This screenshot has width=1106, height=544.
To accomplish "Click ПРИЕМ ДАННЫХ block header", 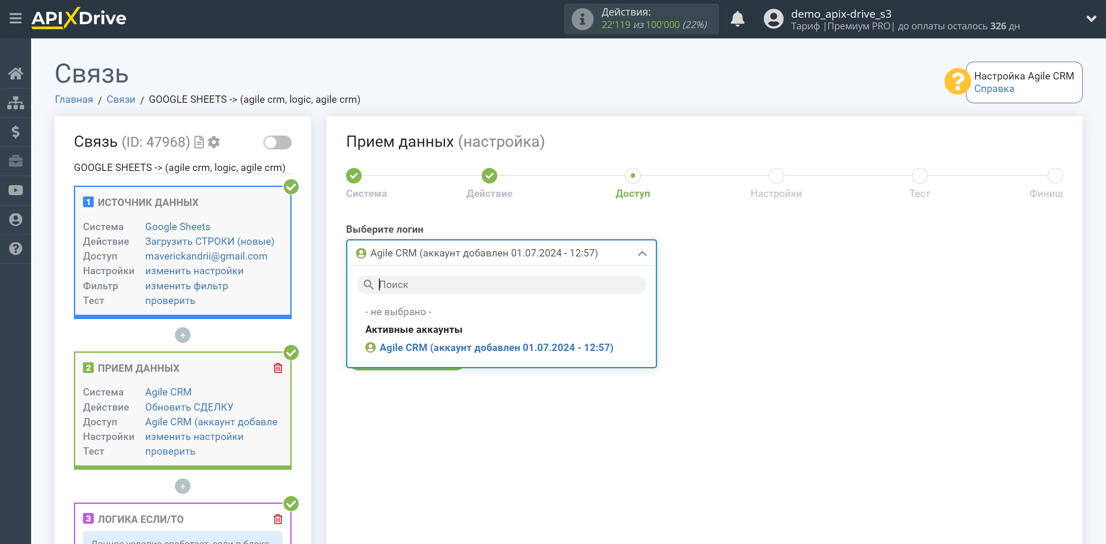I will [138, 368].
